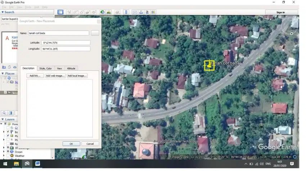Screen dimensions: 306x171
Task: Confirm the placemark with OK
Action: (71, 144)
